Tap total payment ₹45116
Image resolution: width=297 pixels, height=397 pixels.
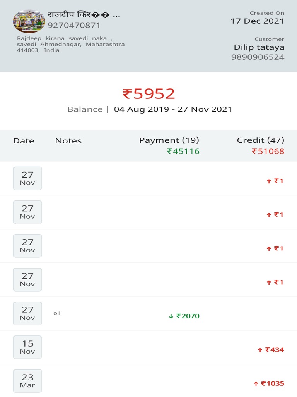coord(183,151)
